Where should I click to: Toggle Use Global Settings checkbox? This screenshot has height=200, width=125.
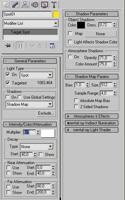pos(20,97)
